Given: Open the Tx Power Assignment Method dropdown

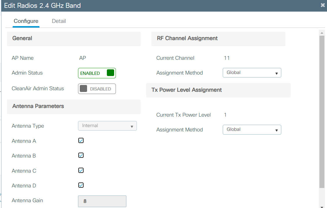Looking at the screenshot, I should (252, 129).
